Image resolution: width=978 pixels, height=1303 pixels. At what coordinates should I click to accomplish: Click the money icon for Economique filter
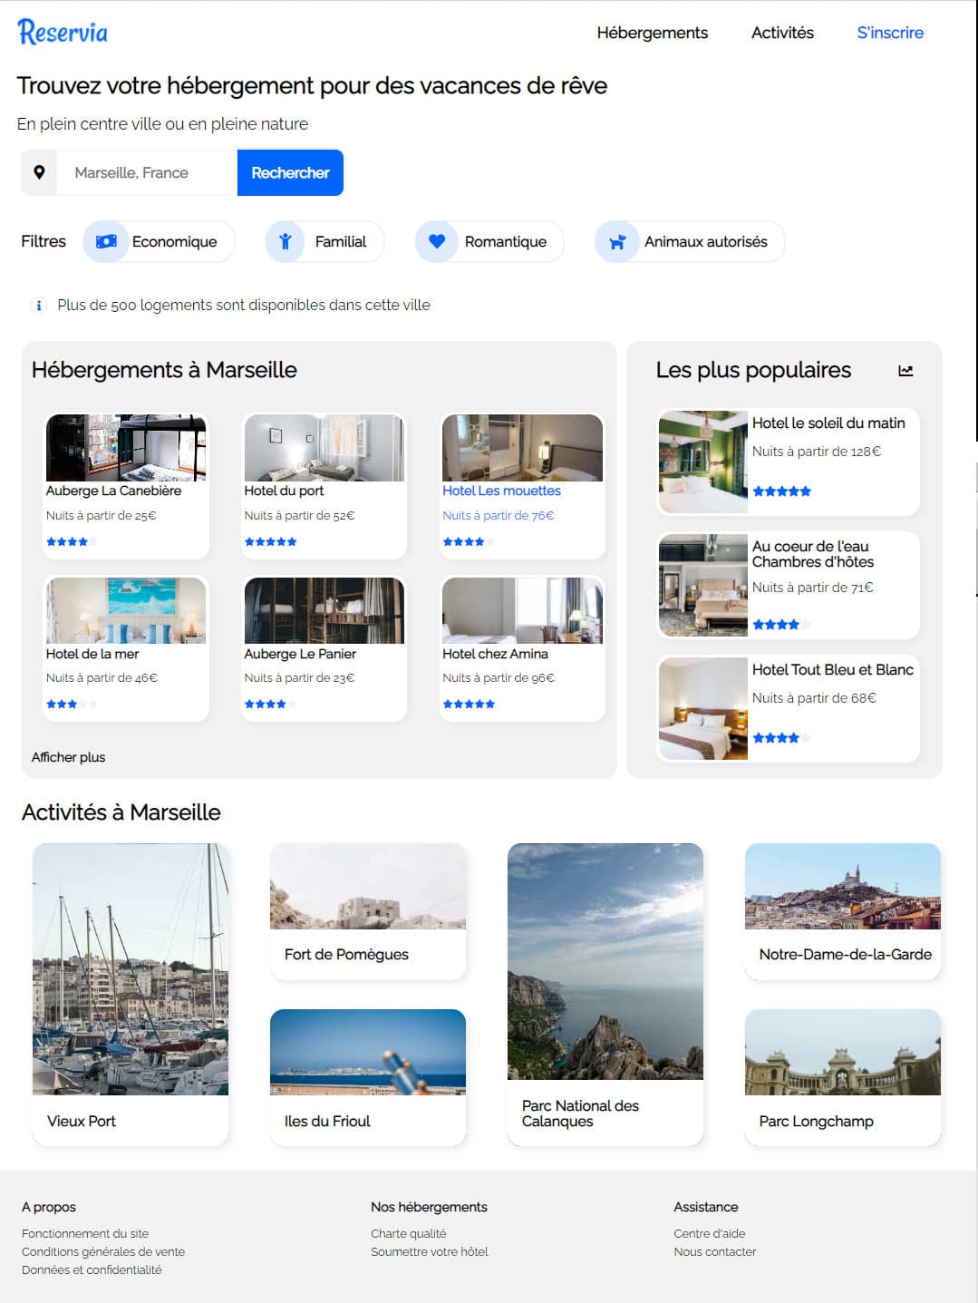[106, 242]
